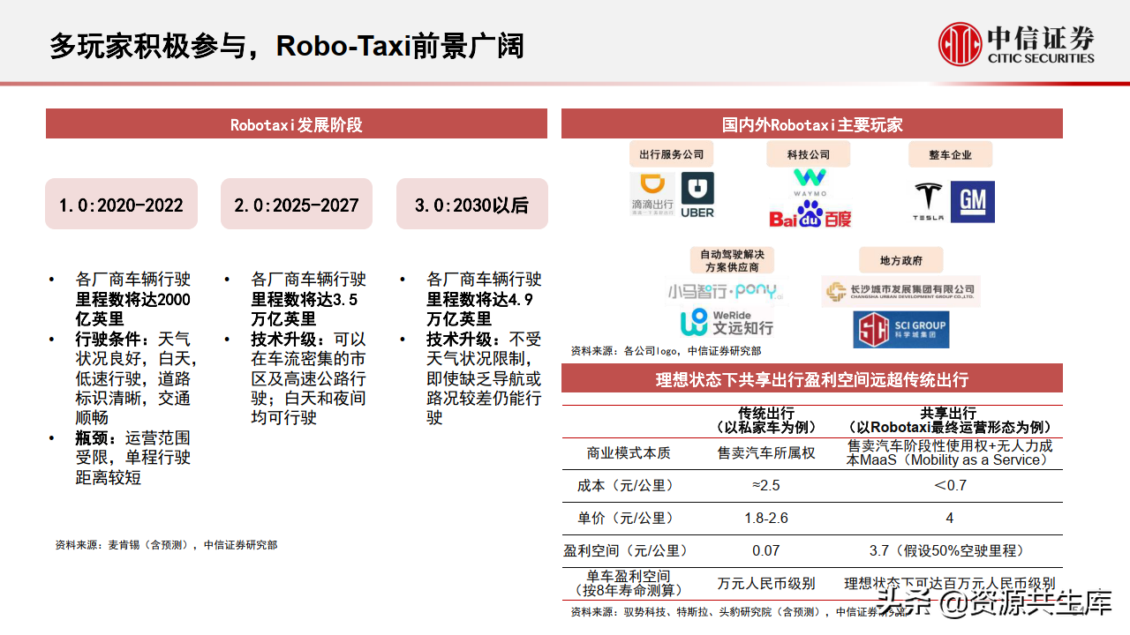Click the WeRide logo
This screenshot has height=635, width=1130.
click(727, 322)
